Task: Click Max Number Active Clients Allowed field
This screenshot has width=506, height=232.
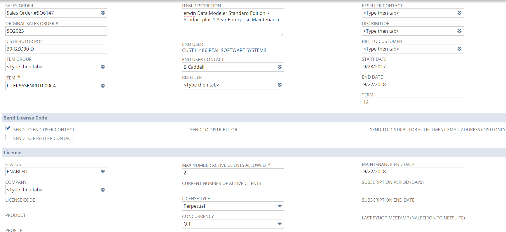Action: pyautogui.click(x=233, y=173)
